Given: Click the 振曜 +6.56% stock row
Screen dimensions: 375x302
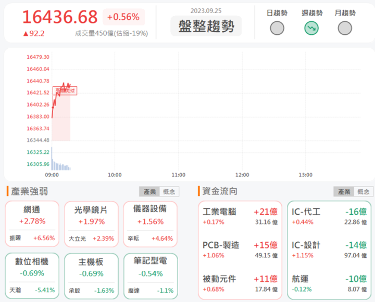Looking at the screenshot, I should tap(32, 238).
